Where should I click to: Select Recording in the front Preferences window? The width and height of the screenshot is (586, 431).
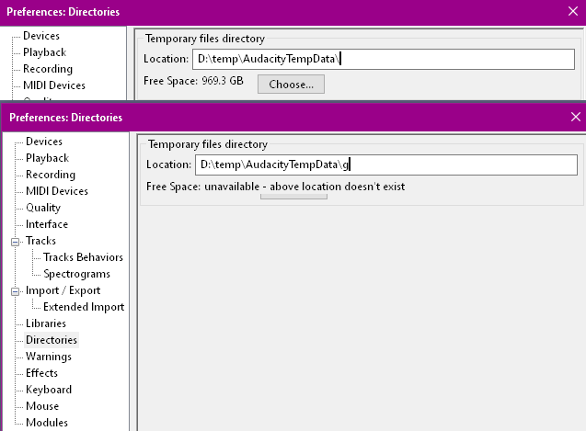click(51, 175)
